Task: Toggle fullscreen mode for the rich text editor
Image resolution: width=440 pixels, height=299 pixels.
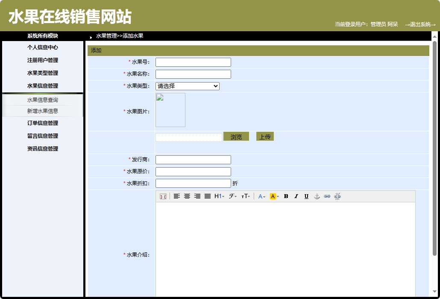Action: pyautogui.click(x=163, y=196)
